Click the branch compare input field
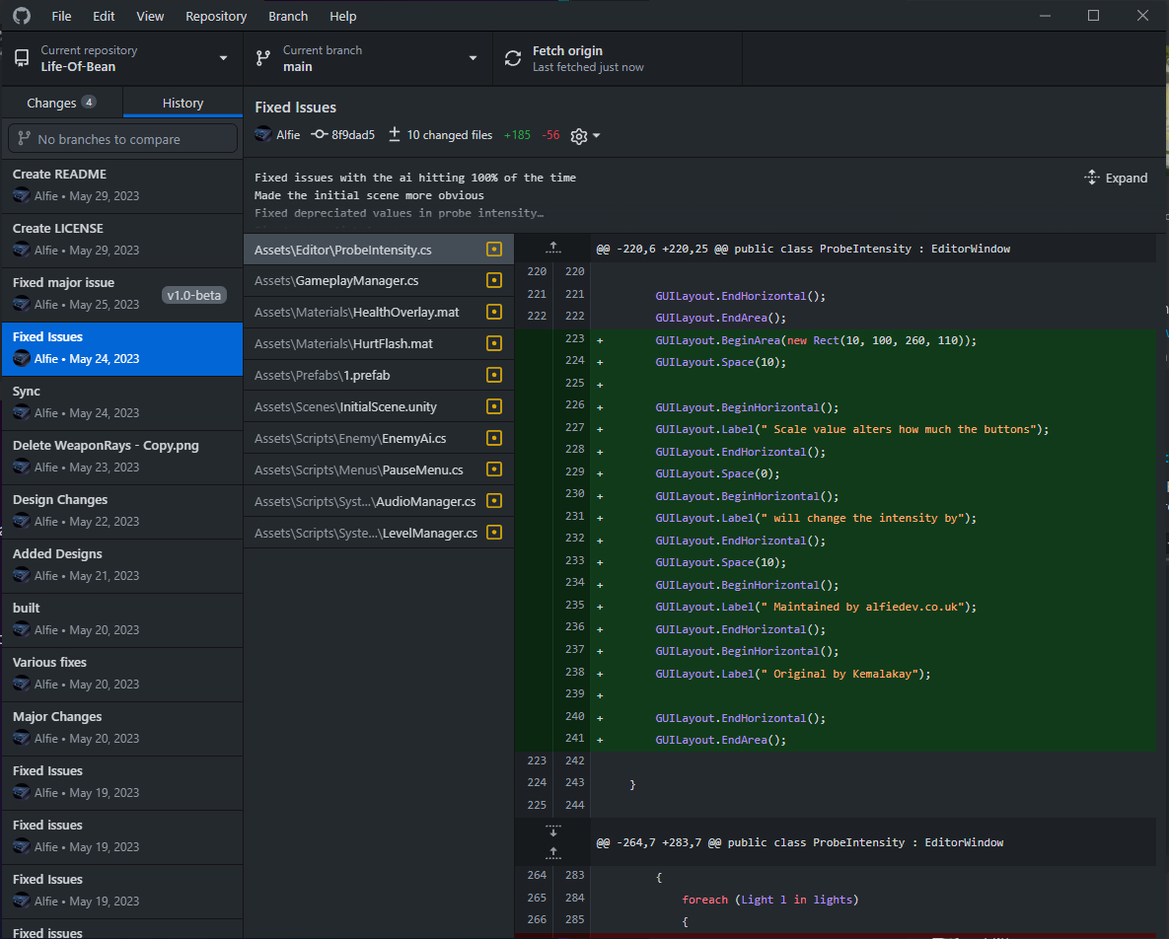The image size is (1169, 939). pyautogui.click(x=122, y=139)
